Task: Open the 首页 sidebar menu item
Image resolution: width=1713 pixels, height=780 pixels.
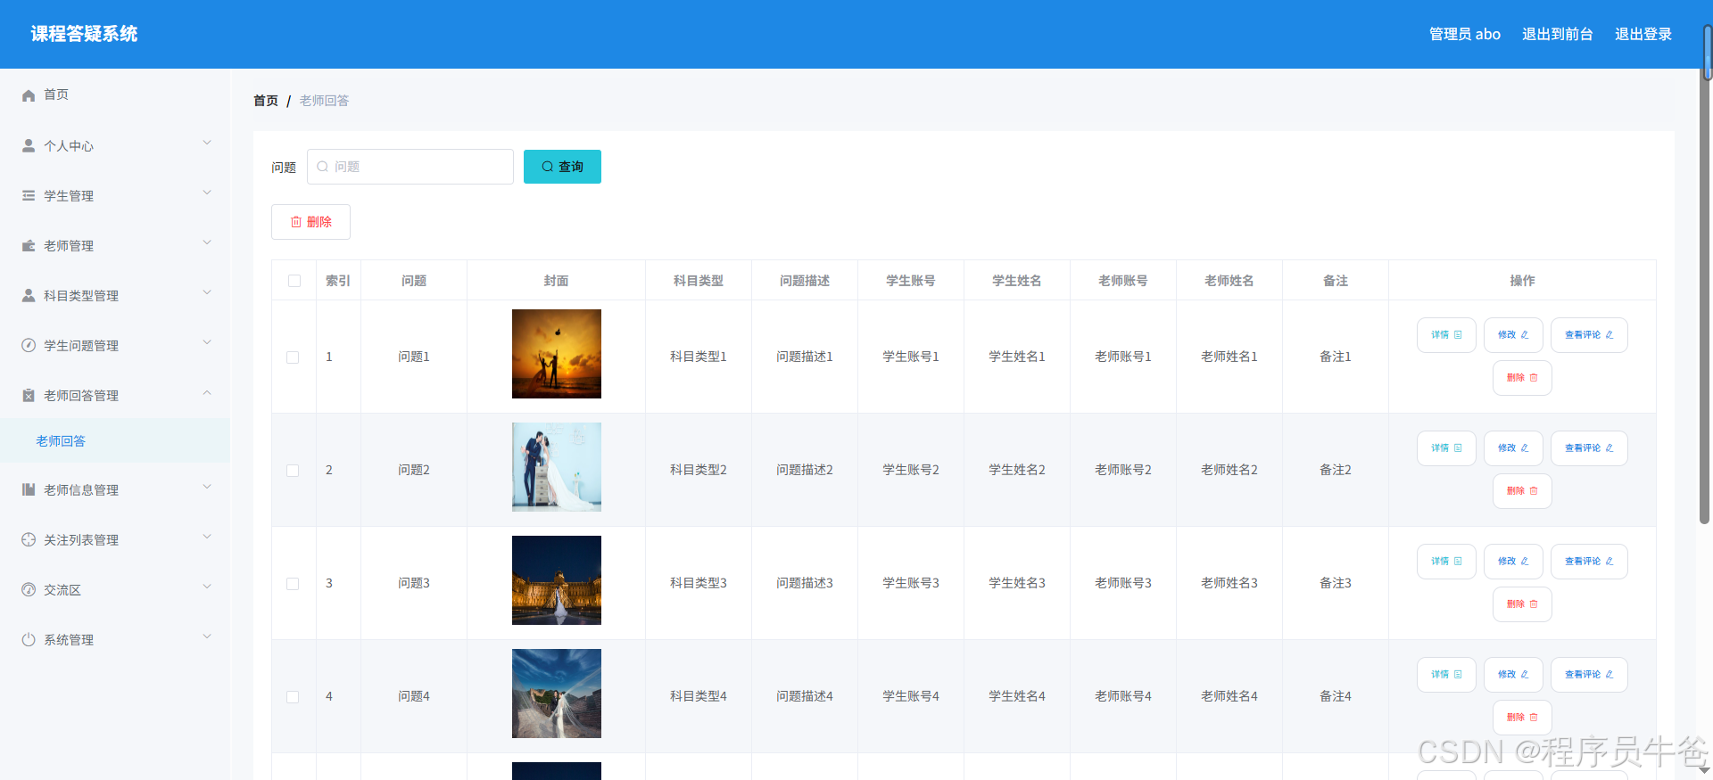Action: (x=114, y=94)
